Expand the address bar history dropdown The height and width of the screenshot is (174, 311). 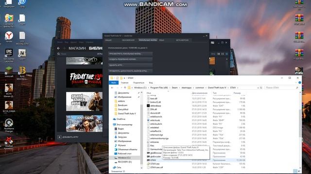pyautogui.click(x=258, y=87)
